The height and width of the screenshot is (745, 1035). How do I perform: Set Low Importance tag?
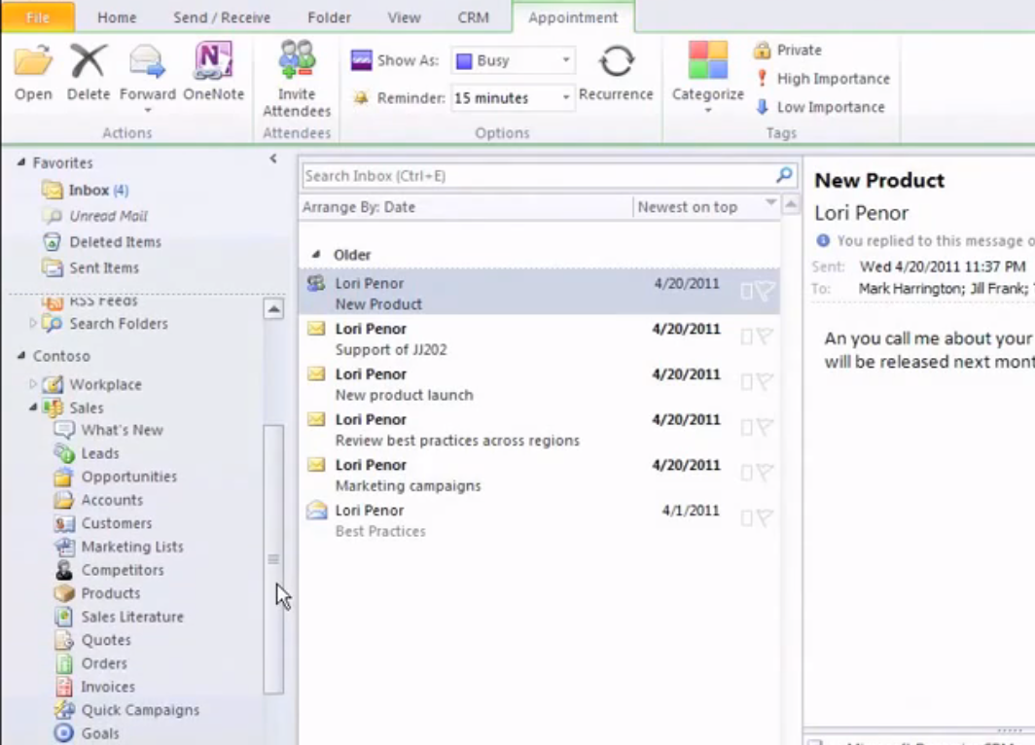pos(820,107)
